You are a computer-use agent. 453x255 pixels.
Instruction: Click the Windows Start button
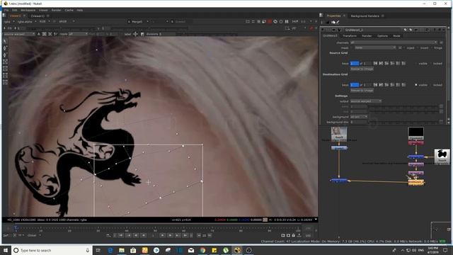pos(6,250)
